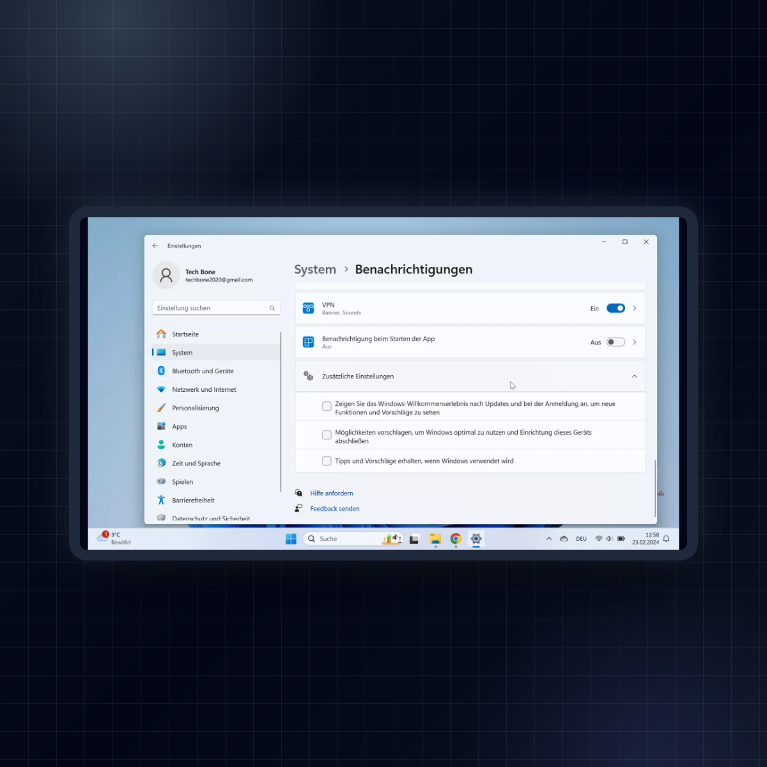Enable Benachrichtigung beim Starten der App toggle

point(616,343)
